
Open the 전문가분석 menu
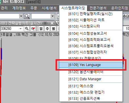[x=98, y=8]
